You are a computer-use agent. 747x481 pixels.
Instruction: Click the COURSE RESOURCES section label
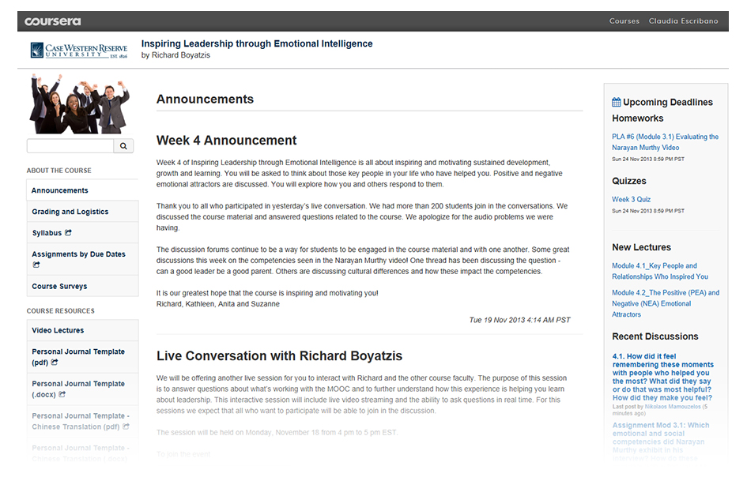[x=61, y=311]
